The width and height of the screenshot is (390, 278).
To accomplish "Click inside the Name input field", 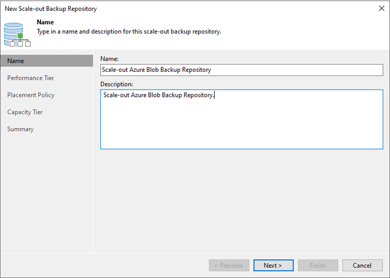I will [x=242, y=70].
